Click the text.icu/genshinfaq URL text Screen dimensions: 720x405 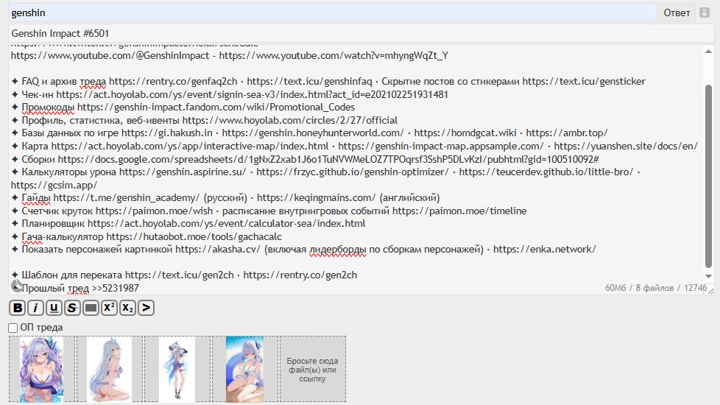(309, 81)
